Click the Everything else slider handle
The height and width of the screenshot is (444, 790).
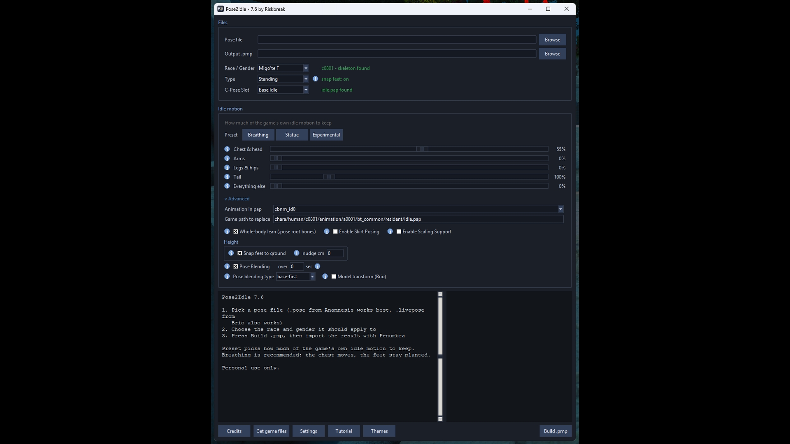coord(276,186)
